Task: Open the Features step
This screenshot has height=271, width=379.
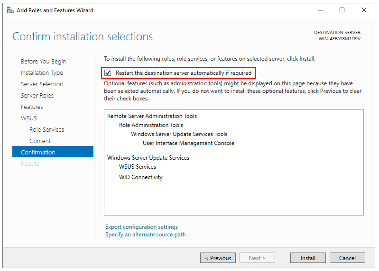Action: pyautogui.click(x=32, y=107)
